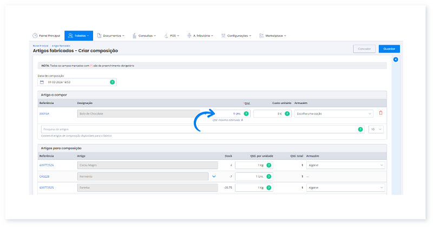Click the Guardar button
Viewport: 433px width, 227px height.
coord(389,49)
